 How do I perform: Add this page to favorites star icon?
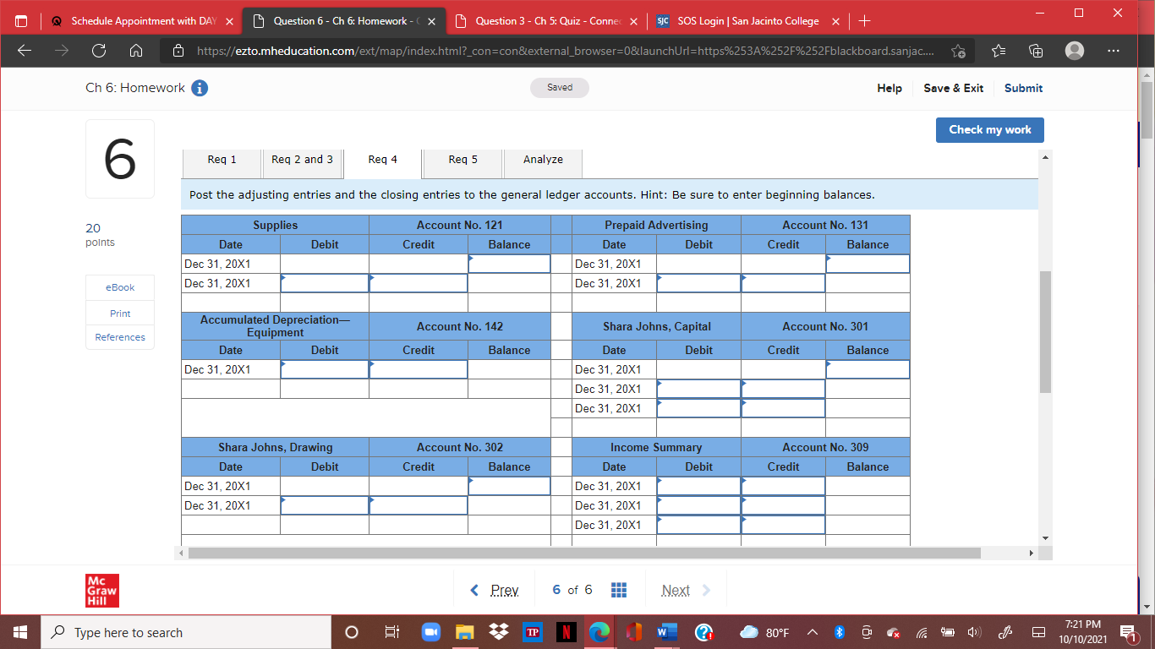tap(958, 52)
